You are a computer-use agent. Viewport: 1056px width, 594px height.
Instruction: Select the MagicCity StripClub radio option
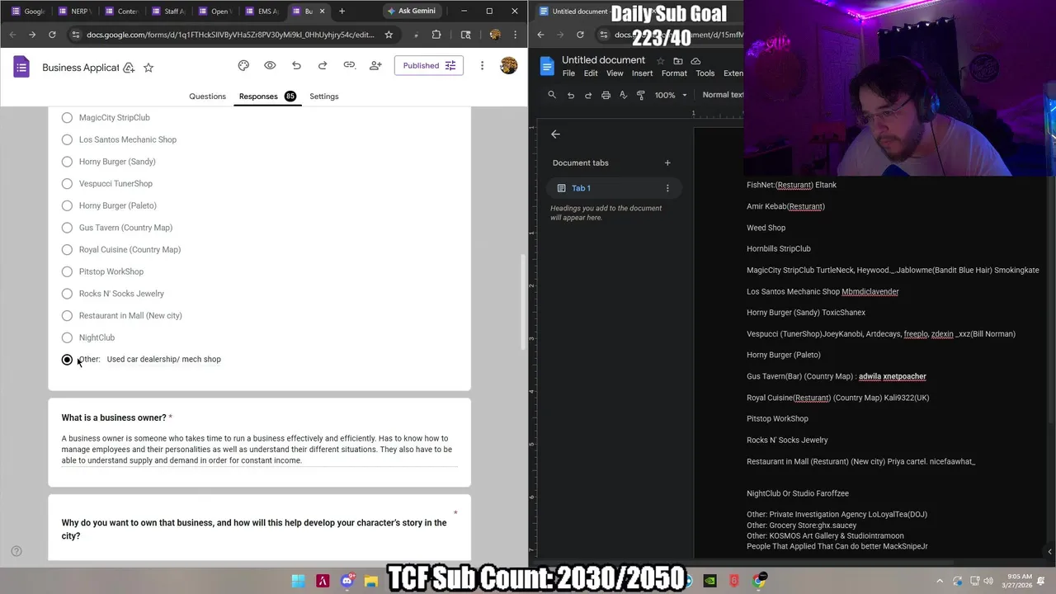tap(67, 118)
